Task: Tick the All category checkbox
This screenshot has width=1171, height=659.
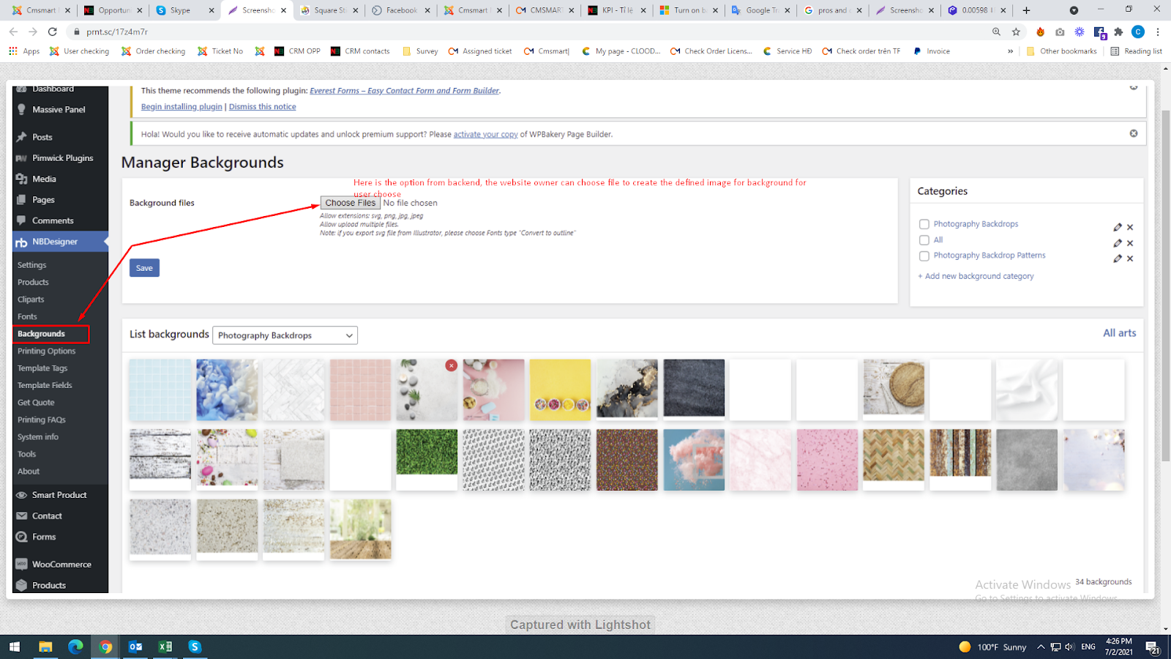Action: tap(924, 240)
